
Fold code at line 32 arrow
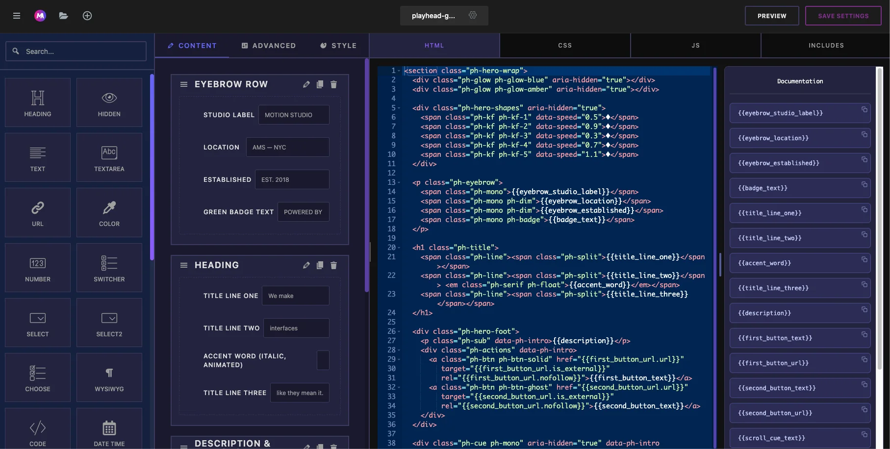[399, 388]
